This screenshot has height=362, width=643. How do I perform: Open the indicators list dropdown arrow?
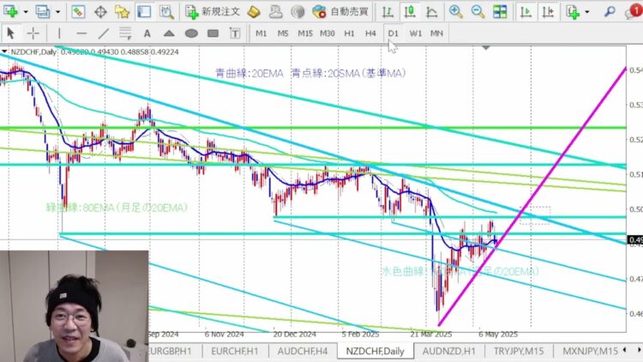coord(588,12)
